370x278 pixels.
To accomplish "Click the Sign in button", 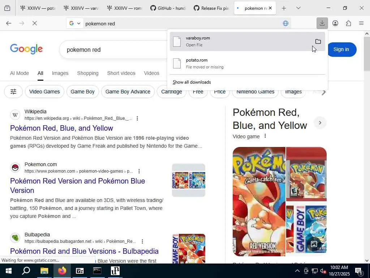I will [x=341, y=49].
